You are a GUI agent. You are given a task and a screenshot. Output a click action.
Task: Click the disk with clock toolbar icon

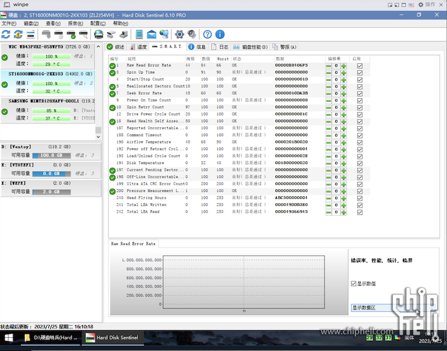[59, 35]
